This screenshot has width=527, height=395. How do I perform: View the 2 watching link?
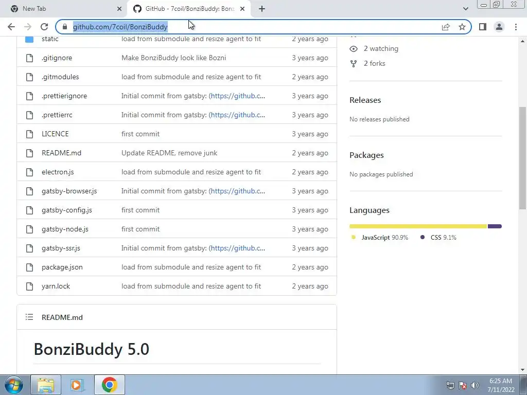[381, 49]
